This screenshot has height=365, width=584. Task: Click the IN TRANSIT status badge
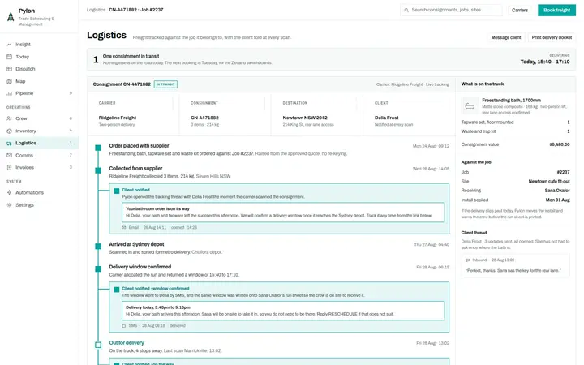(x=165, y=84)
